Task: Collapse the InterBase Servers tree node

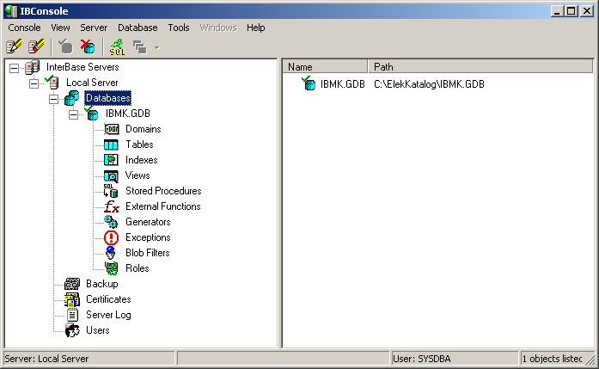Action: 14,68
